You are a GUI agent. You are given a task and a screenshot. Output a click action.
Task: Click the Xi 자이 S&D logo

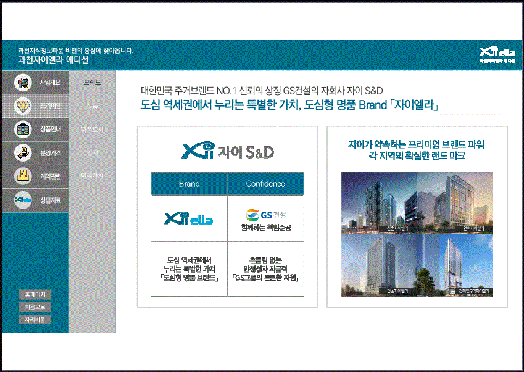click(x=228, y=151)
